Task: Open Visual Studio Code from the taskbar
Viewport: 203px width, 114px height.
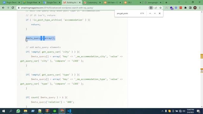Action: (x=69, y=111)
